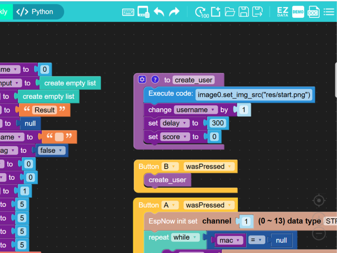Select the second create empty list block
Viewport: 337px width, 253px height.
(x=49, y=96)
